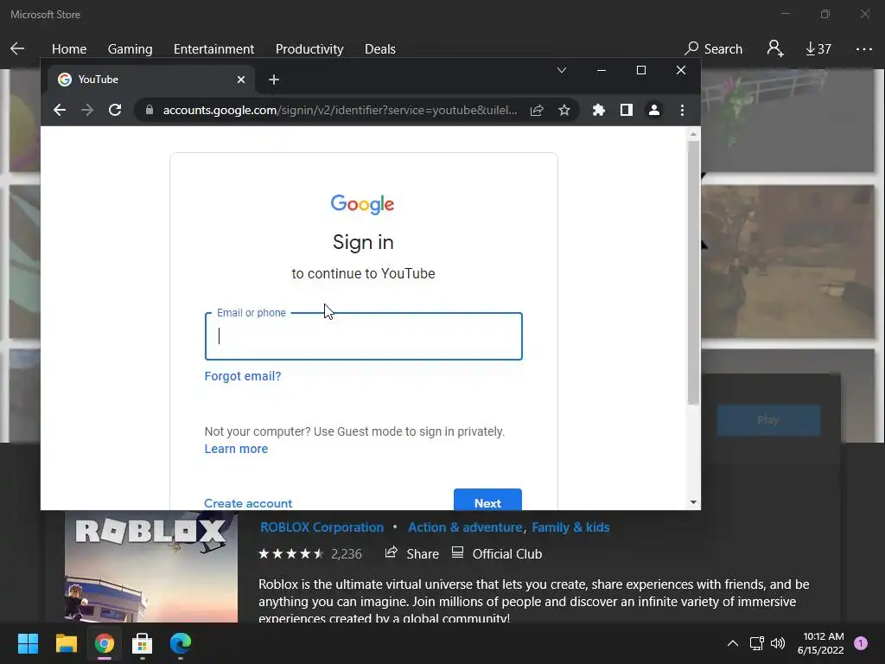Screen dimensions: 885x664
Task: Open the Productivity tab in Microsoft Store
Action: pyautogui.click(x=309, y=49)
